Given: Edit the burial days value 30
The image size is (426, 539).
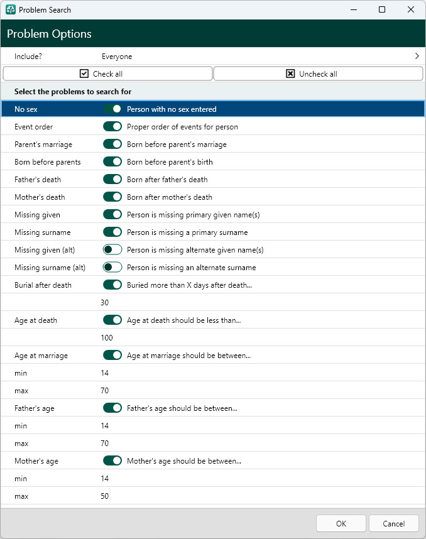Looking at the screenshot, I should (x=104, y=303).
